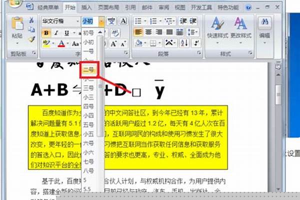300x200 pixels.
Task: Switch to the 页面布局 tab
Action: tap(108, 7)
